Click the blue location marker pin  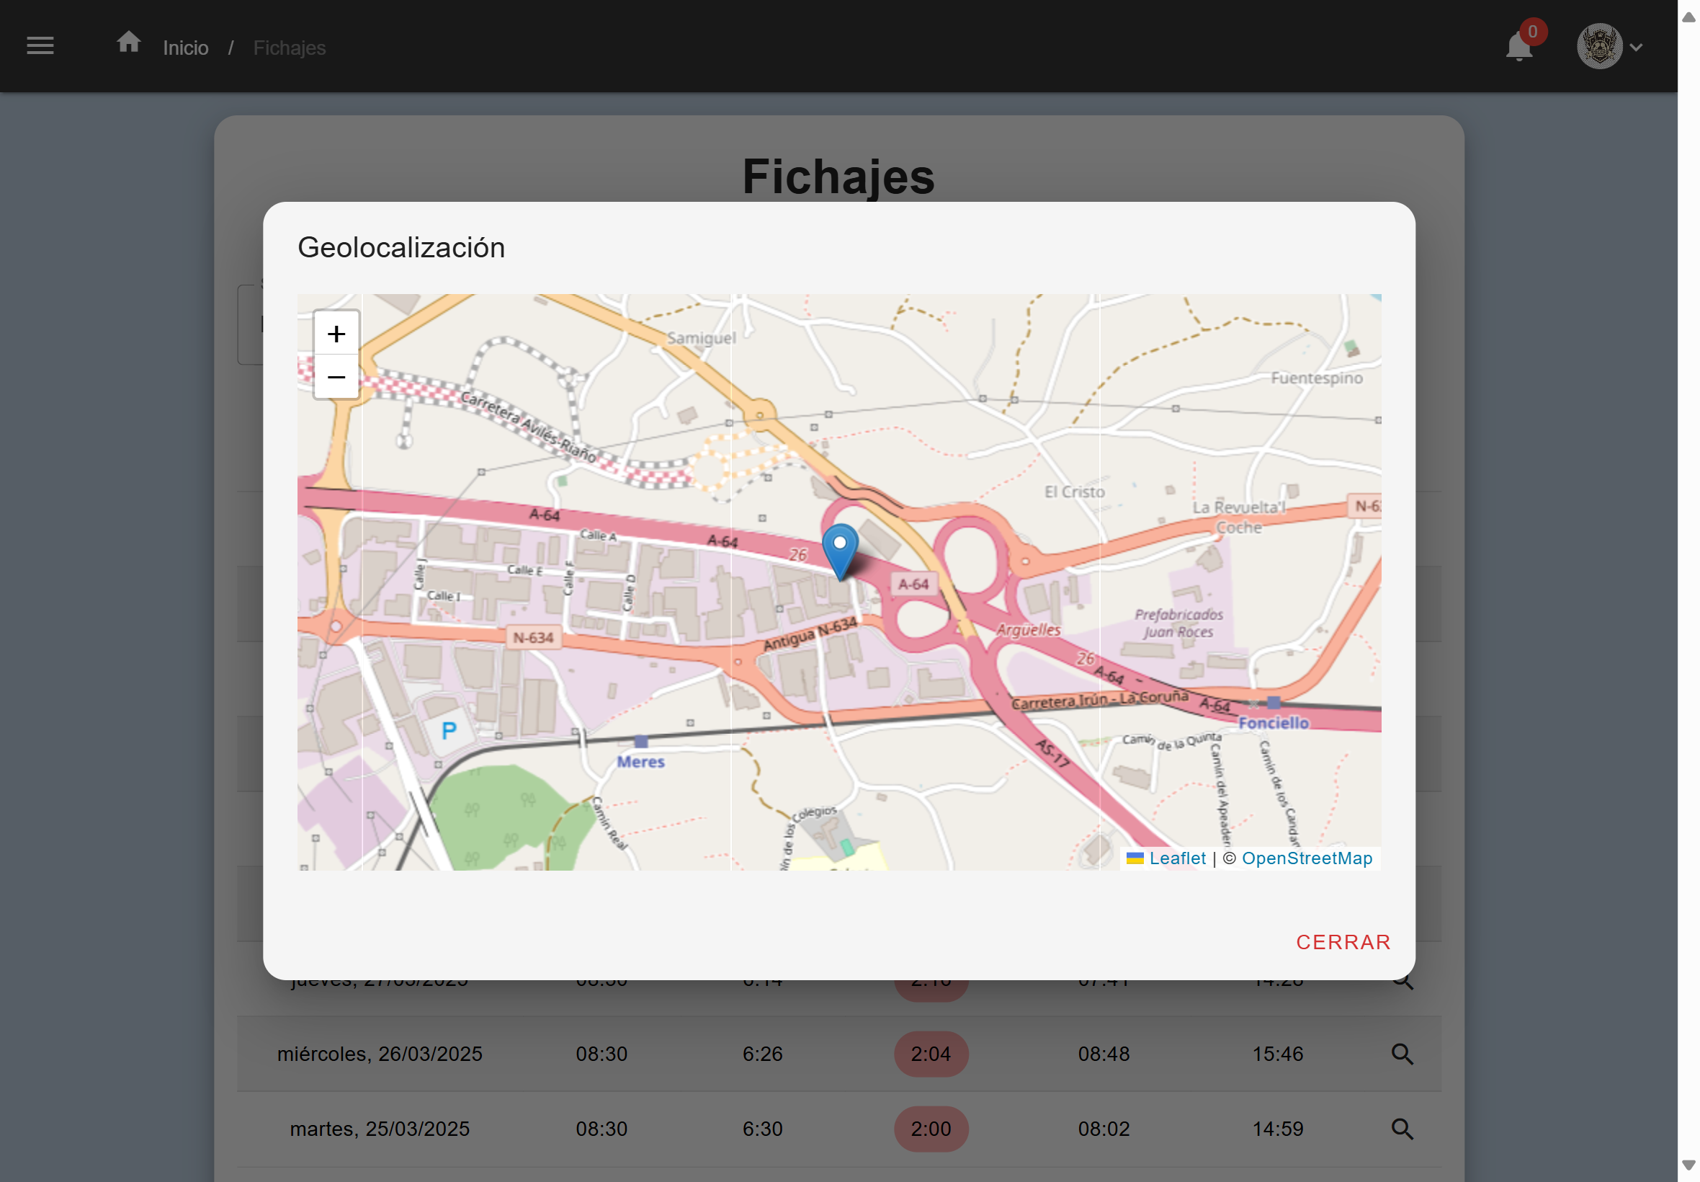839,549
